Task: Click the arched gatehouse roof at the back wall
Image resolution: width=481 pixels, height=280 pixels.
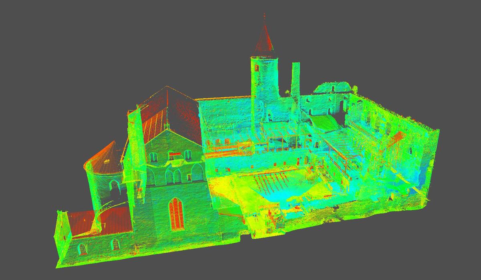Action: click(331, 87)
